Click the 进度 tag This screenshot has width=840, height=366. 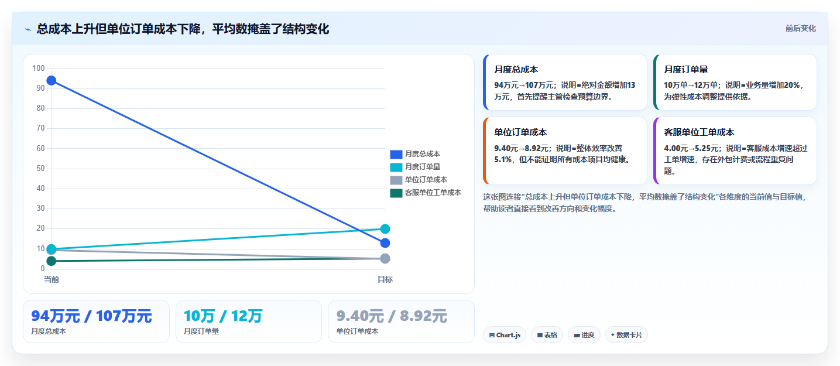click(584, 335)
